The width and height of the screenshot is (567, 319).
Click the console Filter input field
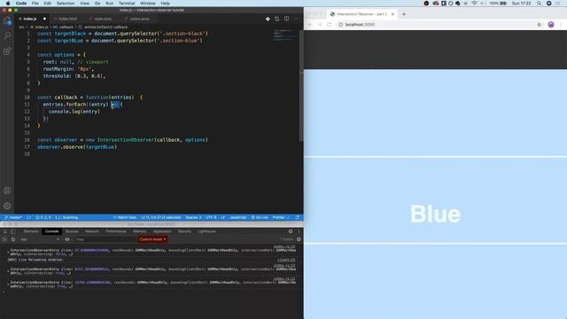click(105, 239)
